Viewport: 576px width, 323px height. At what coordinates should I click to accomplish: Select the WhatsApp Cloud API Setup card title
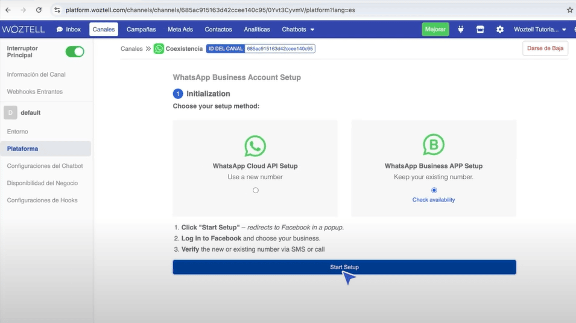click(x=255, y=166)
